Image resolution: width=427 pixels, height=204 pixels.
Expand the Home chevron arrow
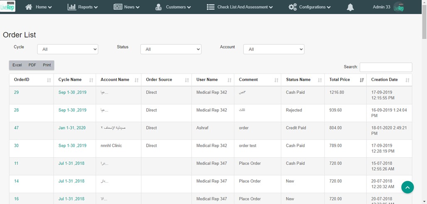coord(50,7)
